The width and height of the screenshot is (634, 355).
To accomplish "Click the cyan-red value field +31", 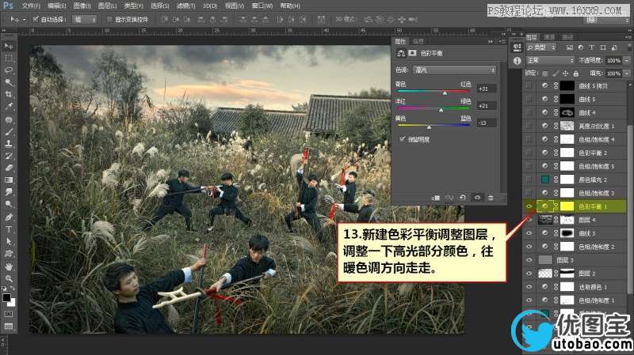I will click(x=486, y=89).
